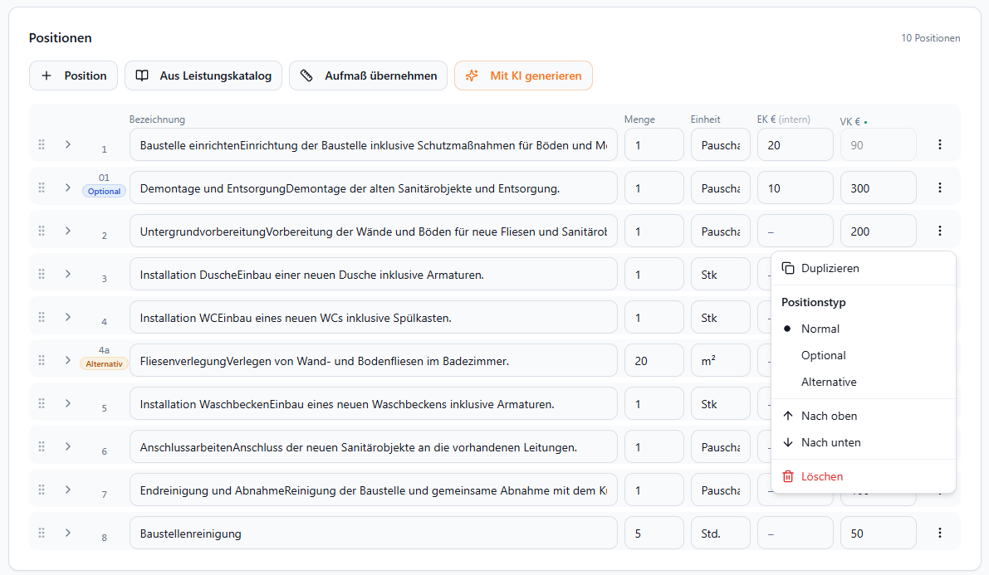
Task: Expand Untergrundvorbereitung position details
Action: (x=67, y=231)
